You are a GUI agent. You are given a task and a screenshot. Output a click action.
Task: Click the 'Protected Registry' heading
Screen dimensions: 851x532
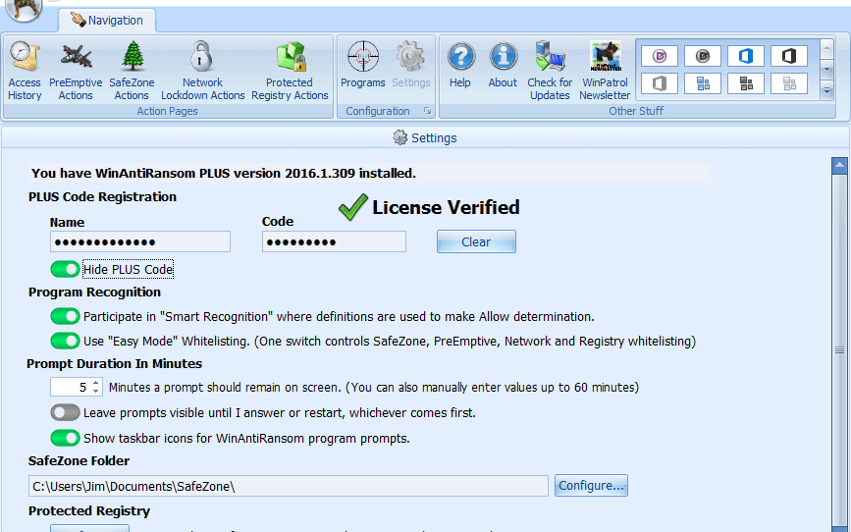(89, 510)
